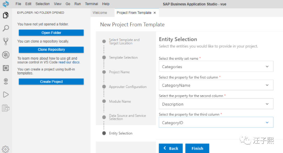This screenshot has height=153, width=283.
Task: Open the Manage settings gear icon
Action: [6, 149]
